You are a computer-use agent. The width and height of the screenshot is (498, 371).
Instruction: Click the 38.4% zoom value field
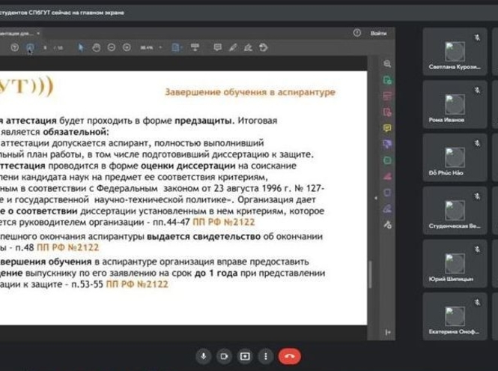point(147,48)
